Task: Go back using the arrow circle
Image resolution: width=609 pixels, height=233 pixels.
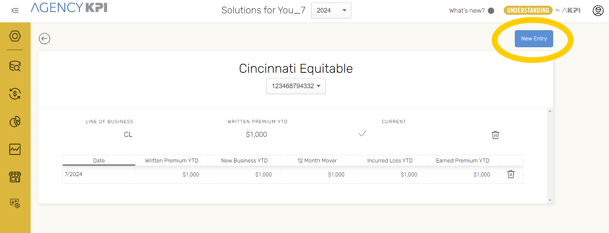Action: 44,39
